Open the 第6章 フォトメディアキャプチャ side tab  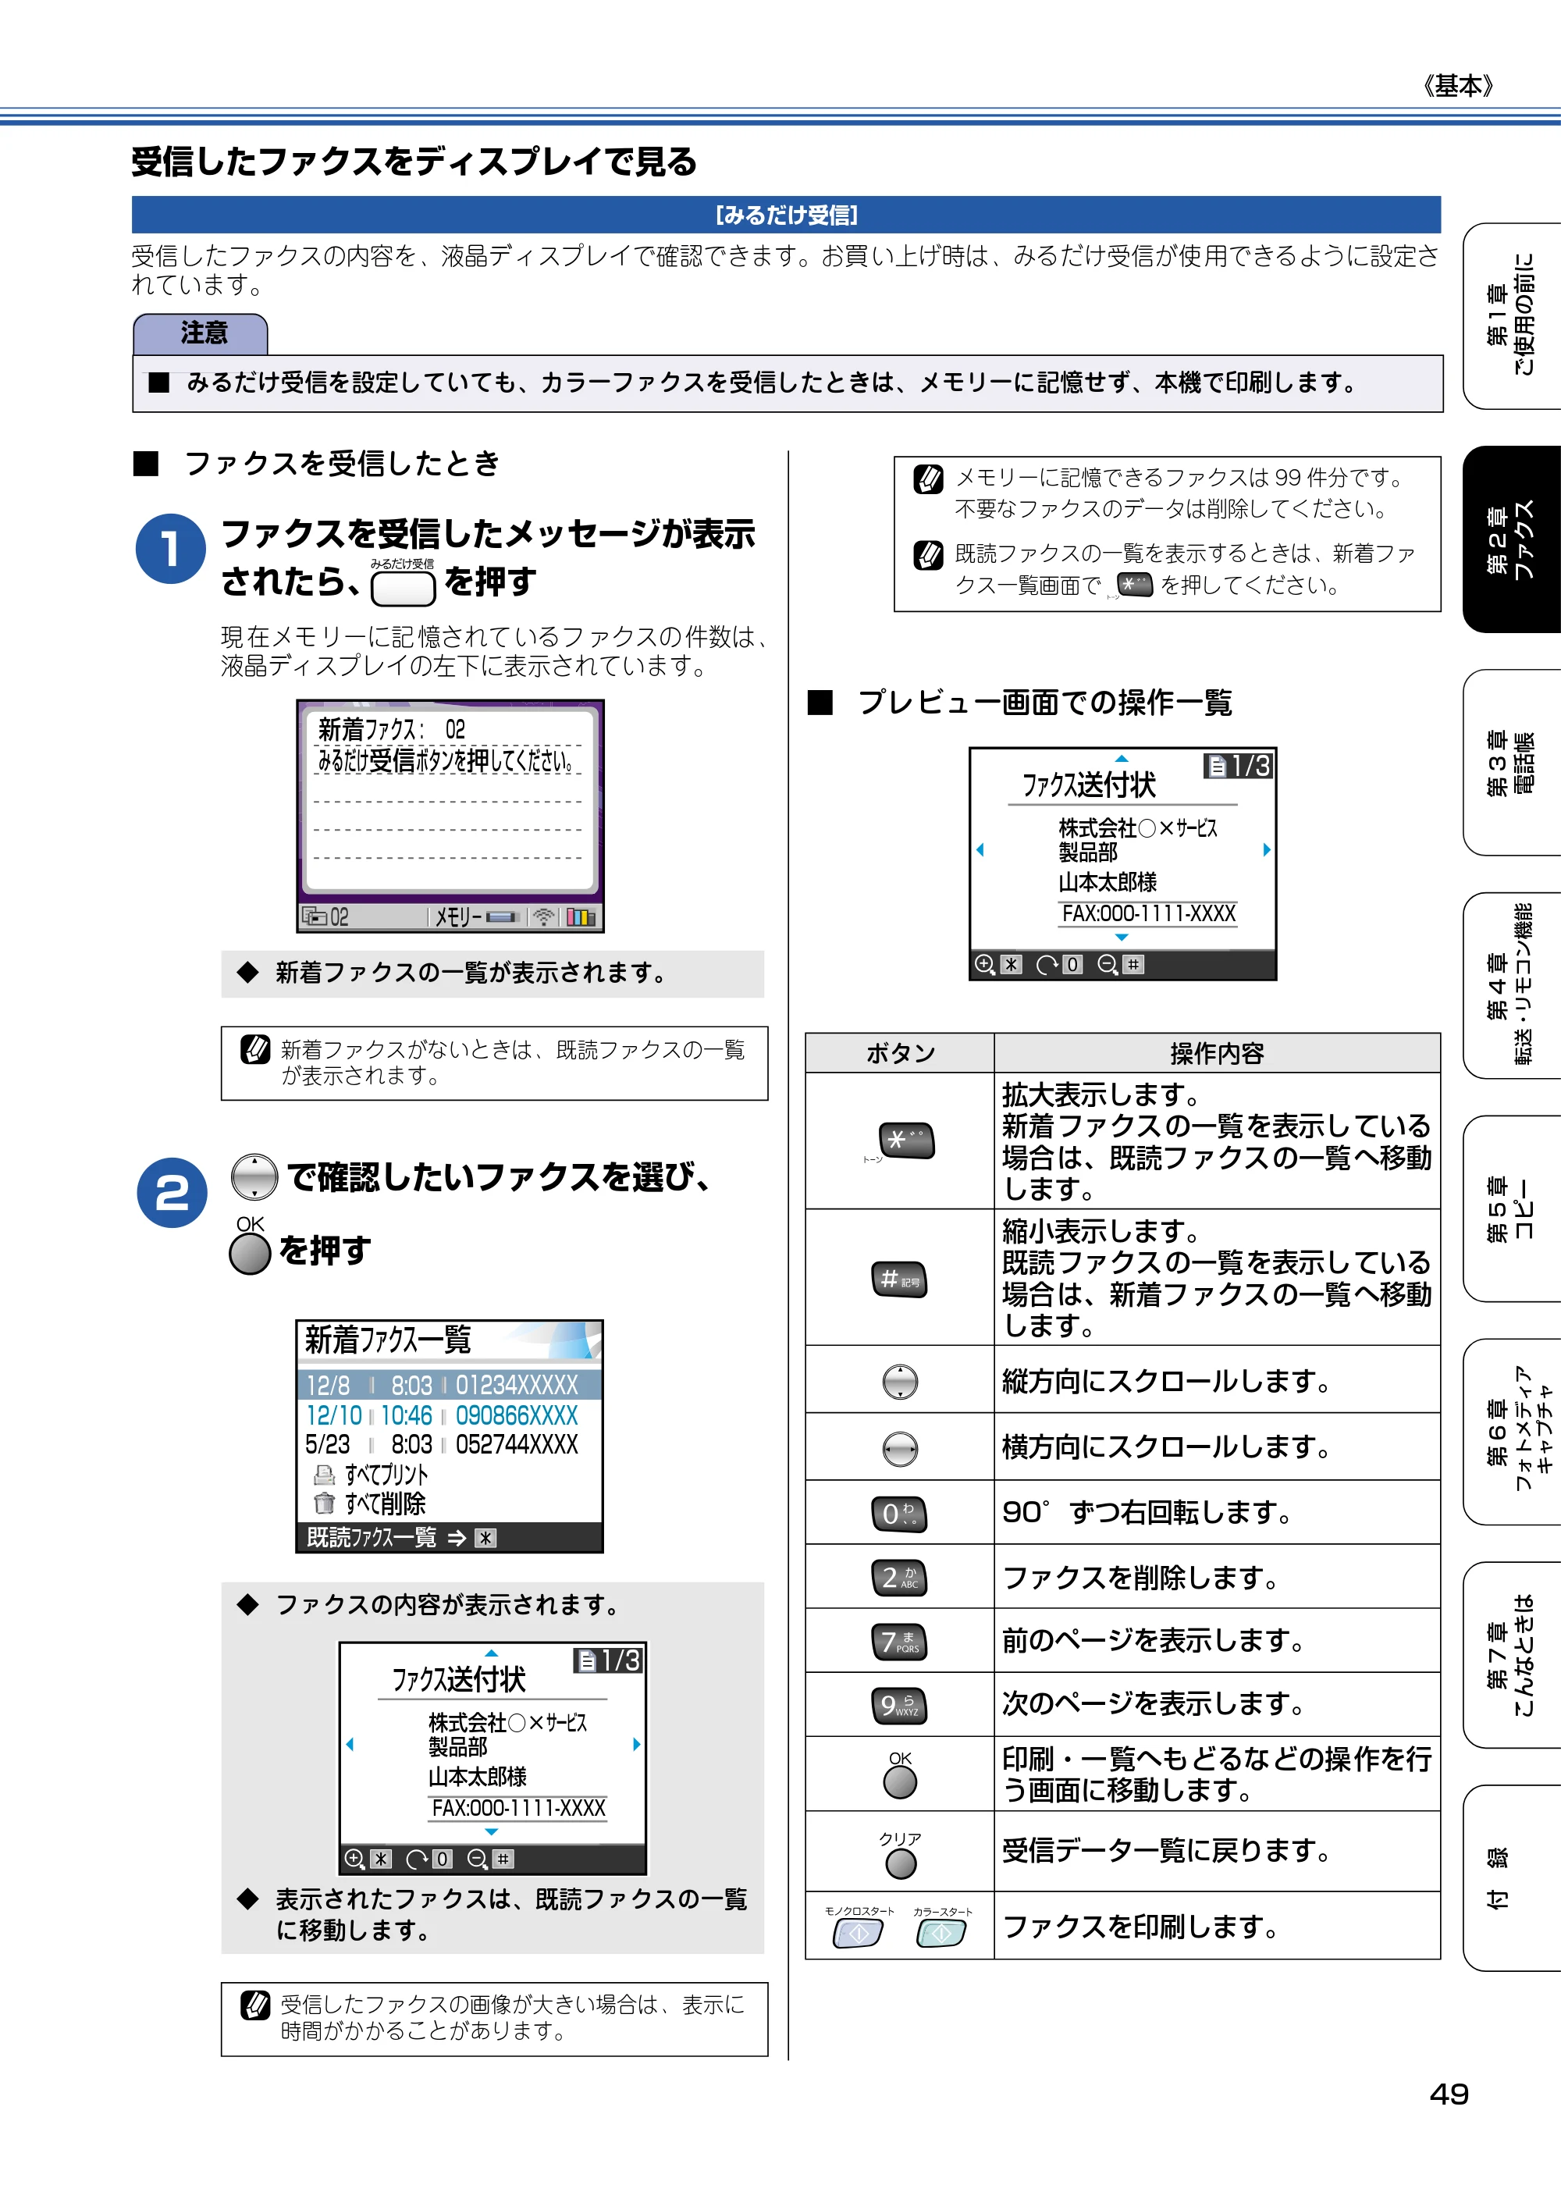(x=1511, y=1432)
